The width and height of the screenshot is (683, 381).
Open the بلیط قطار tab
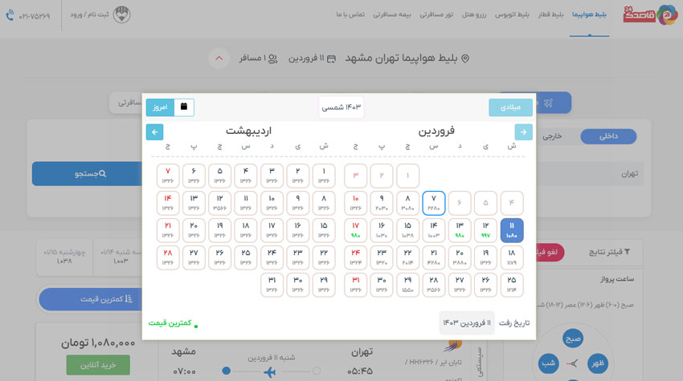pos(550,14)
